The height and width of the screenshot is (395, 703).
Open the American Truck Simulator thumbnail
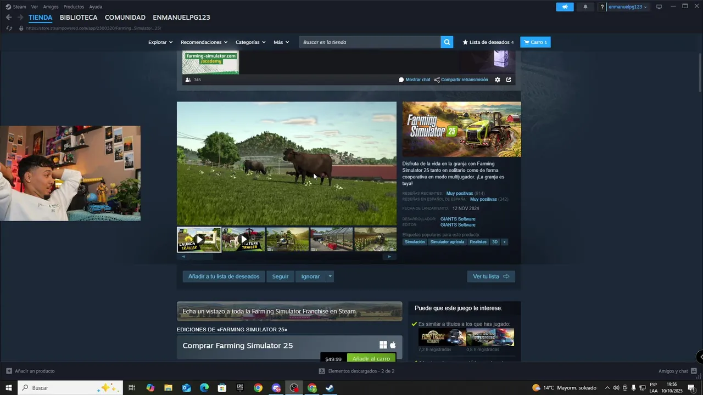[x=490, y=337]
